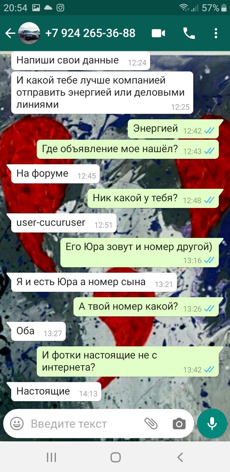Image resolution: width=230 pixels, height=472 pixels.
Task: Tap the "Я и есть Юра" message
Action: 94,282
